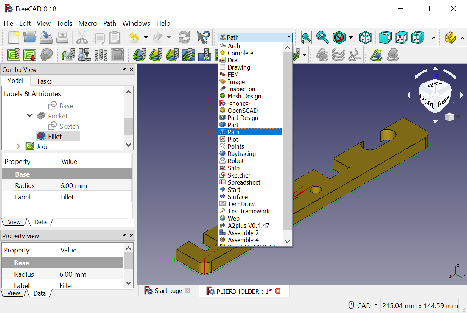Collapse the Pocket tree node
This screenshot has width=467, height=313.
point(30,115)
